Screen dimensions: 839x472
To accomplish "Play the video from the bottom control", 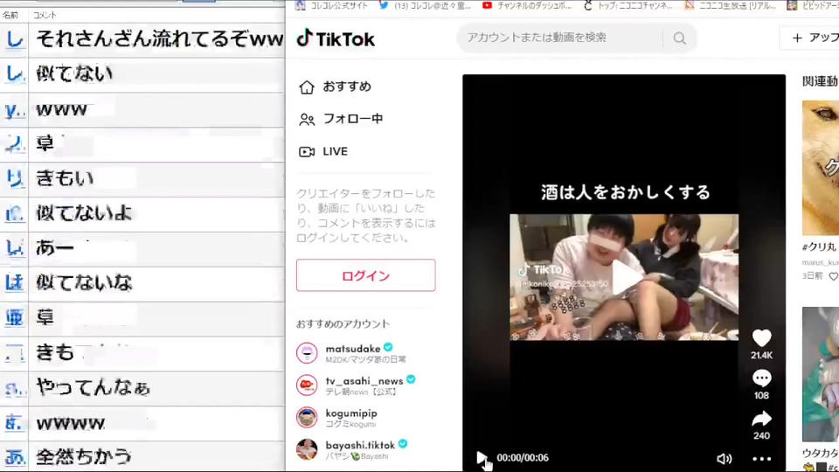I will (482, 457).
